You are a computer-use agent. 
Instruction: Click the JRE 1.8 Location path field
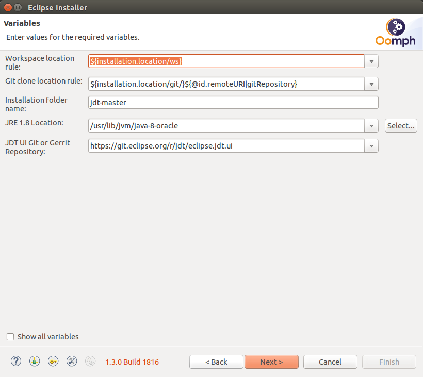point(226,126)
